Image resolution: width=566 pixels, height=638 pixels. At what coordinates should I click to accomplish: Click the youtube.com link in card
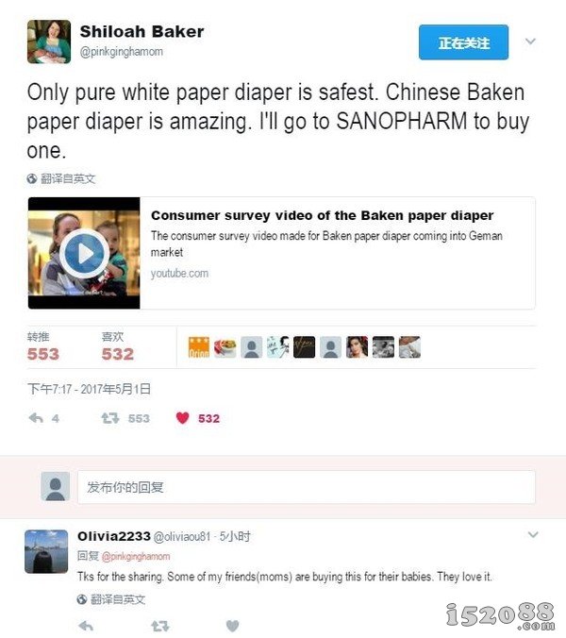pos(179,273)
